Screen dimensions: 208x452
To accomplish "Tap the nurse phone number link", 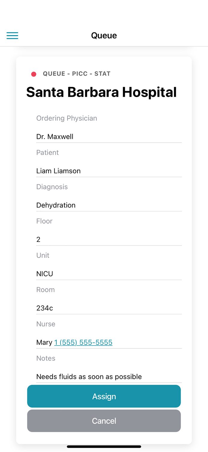I will pos(83,342).
